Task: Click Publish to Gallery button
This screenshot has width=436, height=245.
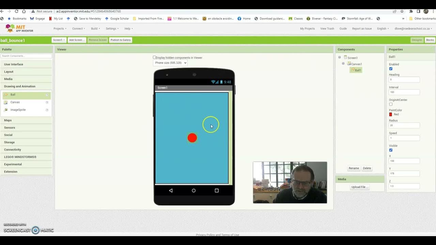Action: click(121, 40)
